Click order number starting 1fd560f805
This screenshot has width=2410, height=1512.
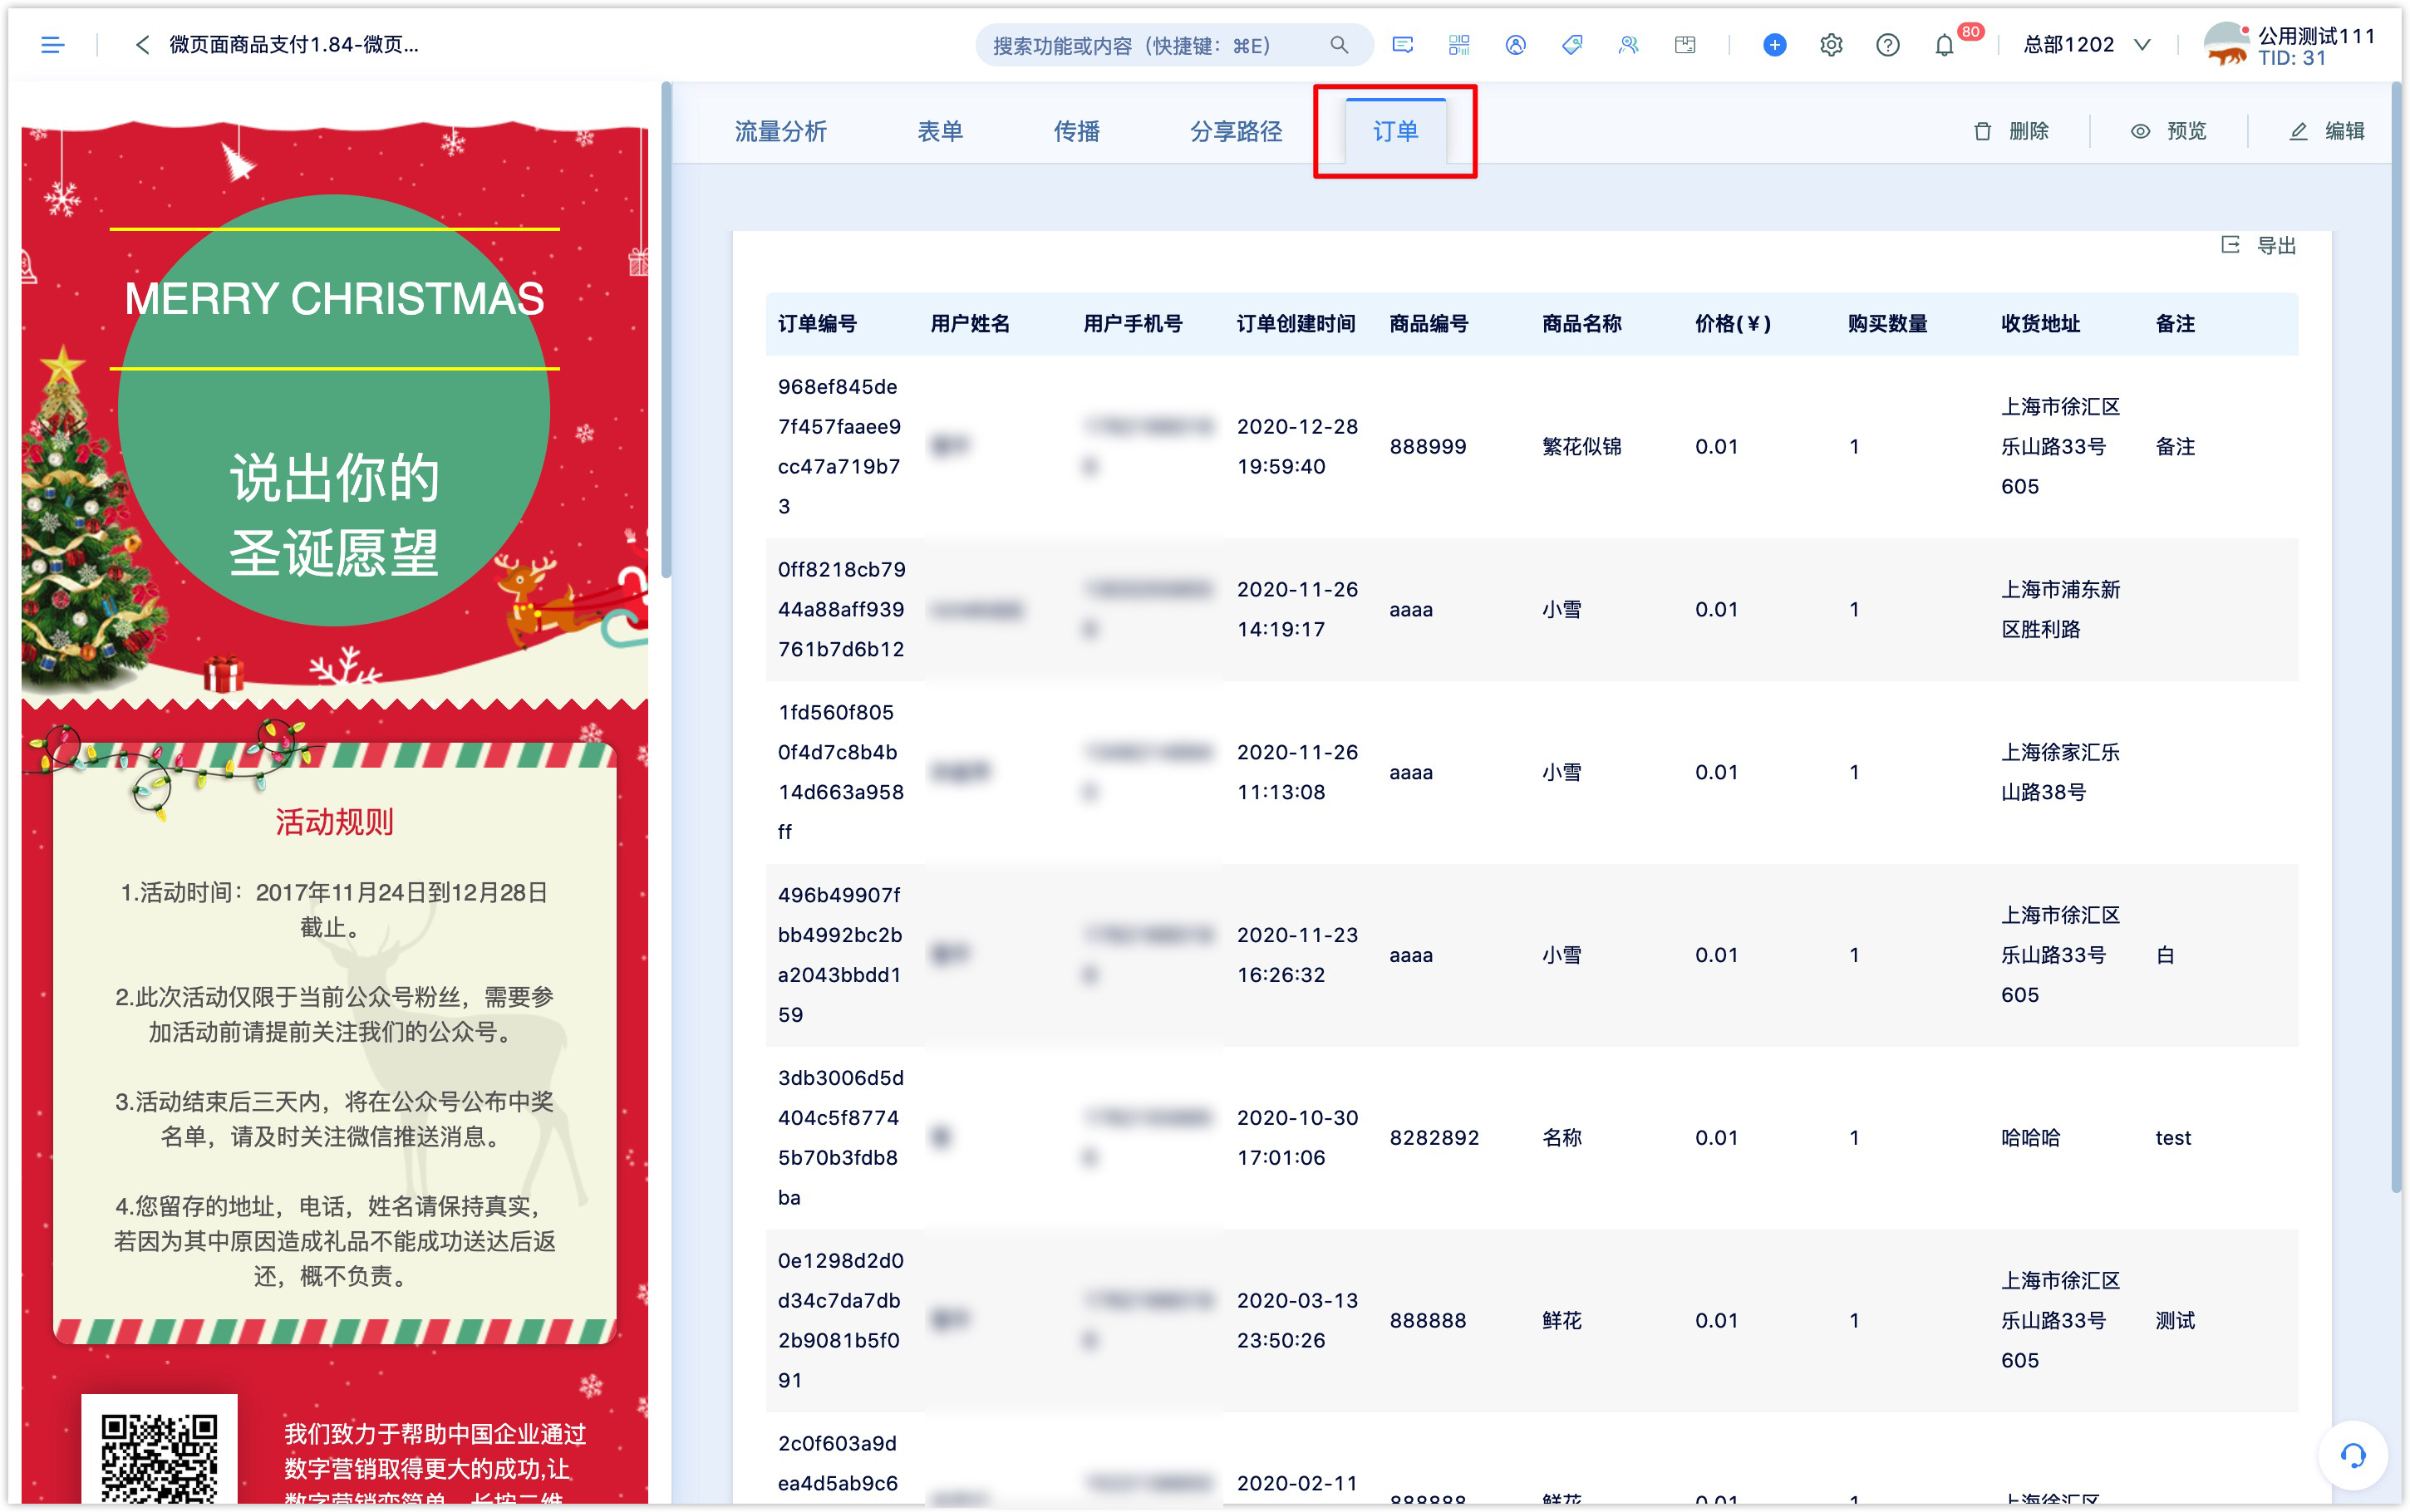point(841,772)
